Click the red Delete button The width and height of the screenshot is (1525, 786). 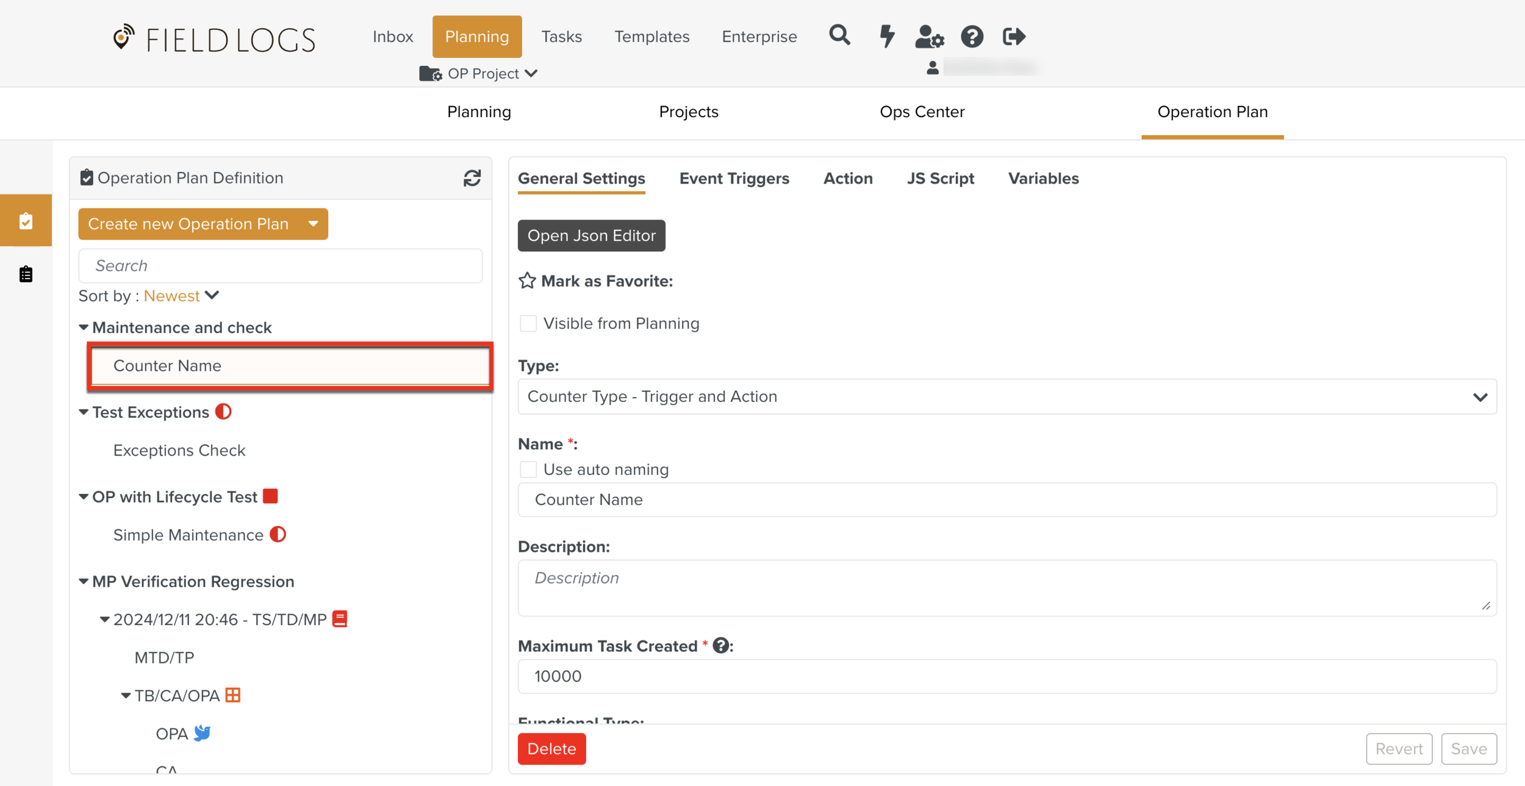click(x=551, y=749)
